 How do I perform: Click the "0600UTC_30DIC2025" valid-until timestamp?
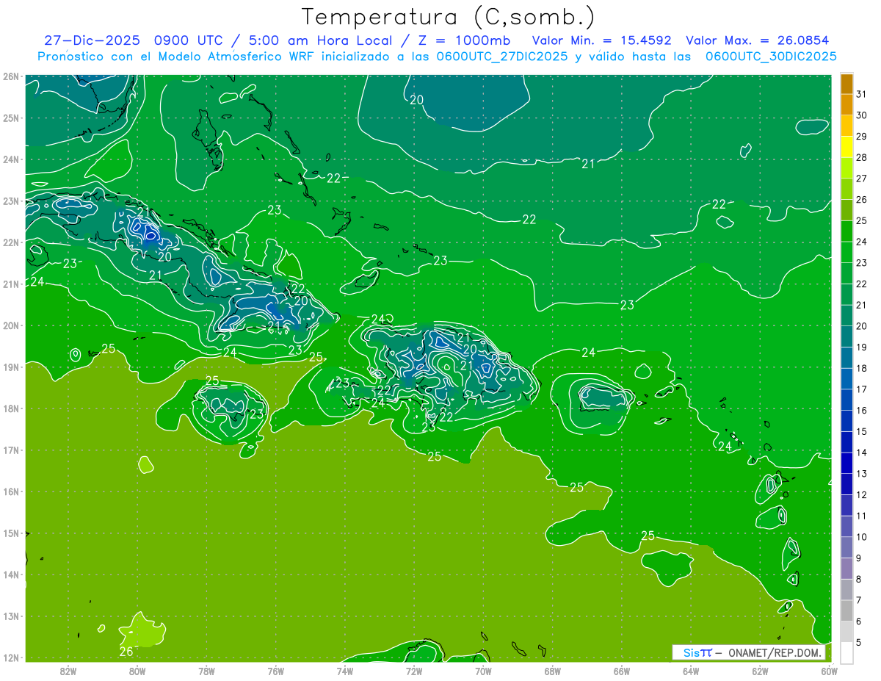(x=771, y=57)
